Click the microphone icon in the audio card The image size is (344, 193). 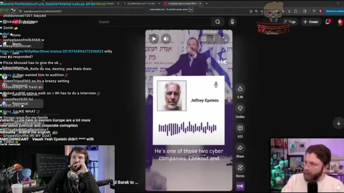216,85
